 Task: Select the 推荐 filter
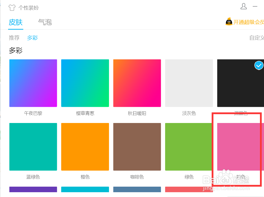14,38
